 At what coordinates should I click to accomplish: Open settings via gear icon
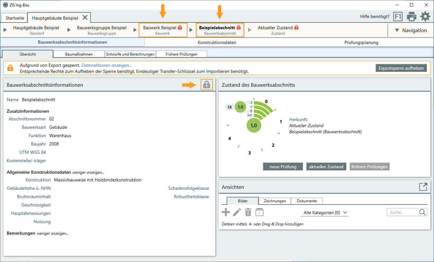click(x=425, y=16)
